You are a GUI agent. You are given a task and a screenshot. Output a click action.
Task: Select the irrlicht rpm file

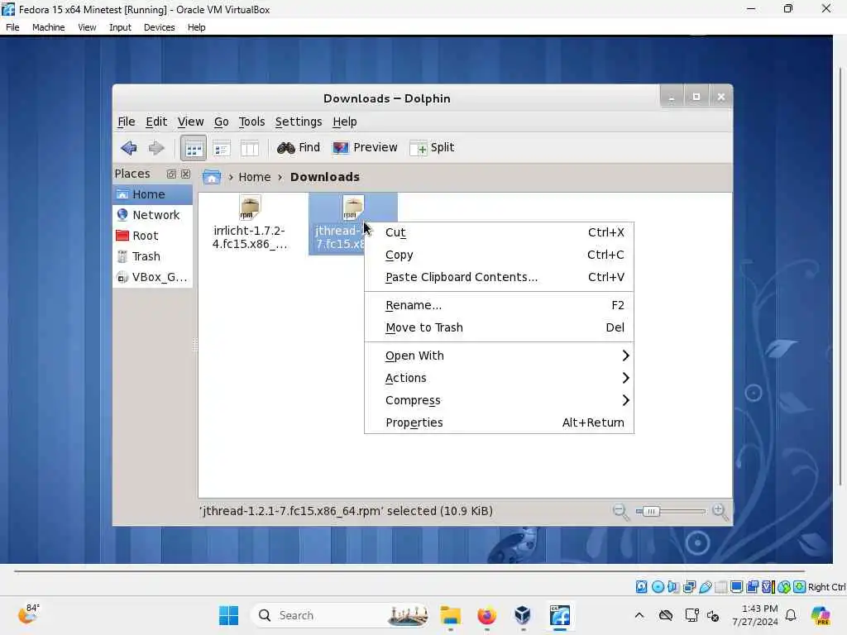click(x=250, y=222)
